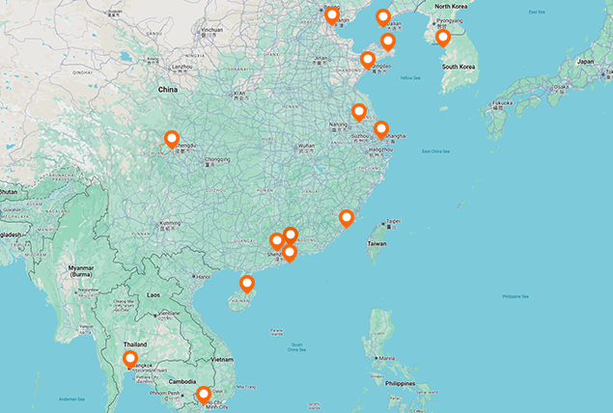
Task: Click the leftmost pin in the Guangdong cluster
Action: click(x=277, y=240)
